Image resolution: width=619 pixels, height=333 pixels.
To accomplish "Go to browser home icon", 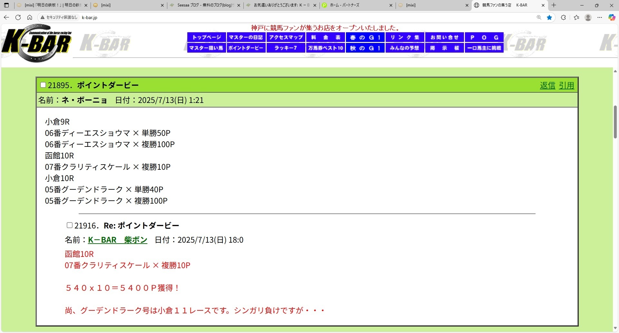I will click(x=30, y=17).
